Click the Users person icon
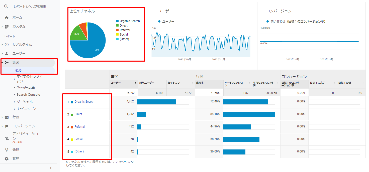Image resolution: width=369 pixels, height=172 pixels. 7,54
